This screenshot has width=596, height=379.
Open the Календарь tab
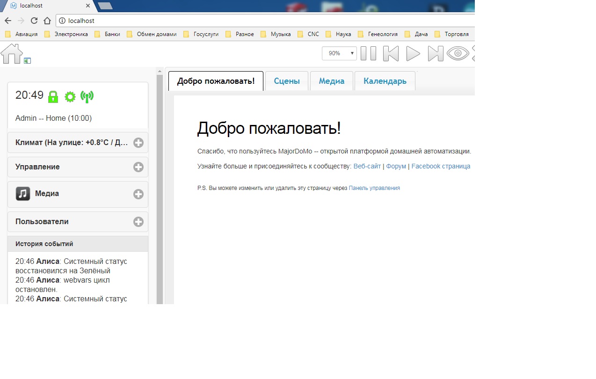pos(385,81)
